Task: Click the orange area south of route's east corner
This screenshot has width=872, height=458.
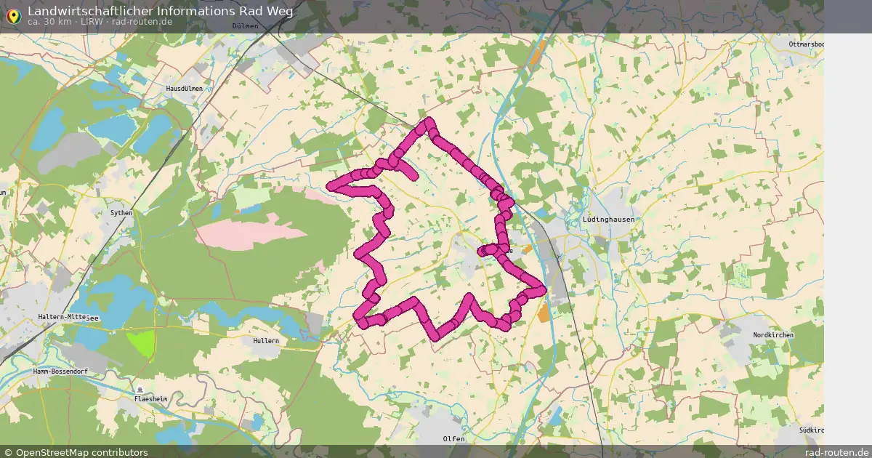Action: [544, 313]
